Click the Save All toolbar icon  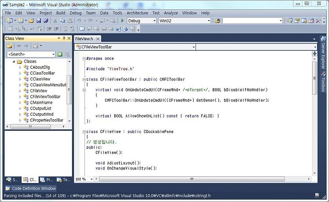click(46, 21)
